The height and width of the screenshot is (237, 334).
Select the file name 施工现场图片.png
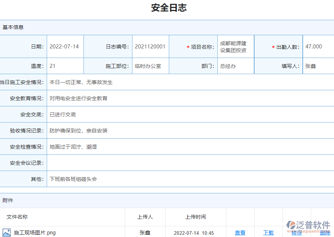click(35, 232)
